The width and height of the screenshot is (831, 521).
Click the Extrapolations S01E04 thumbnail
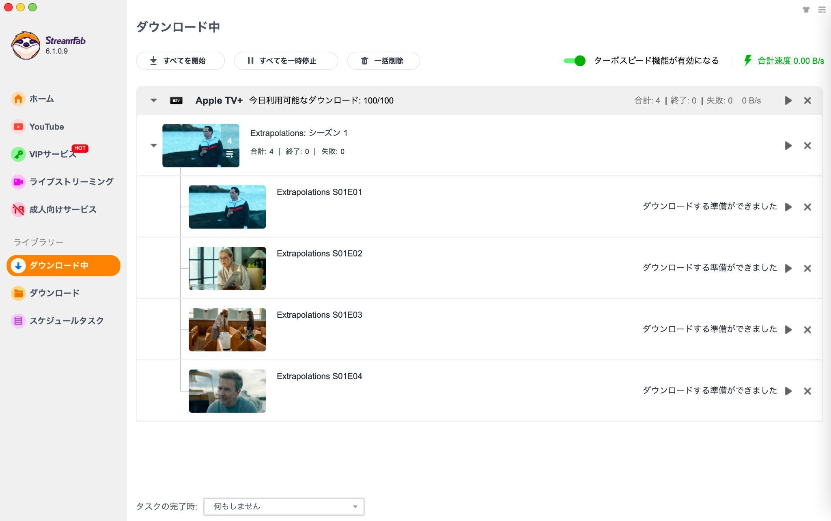227,391
